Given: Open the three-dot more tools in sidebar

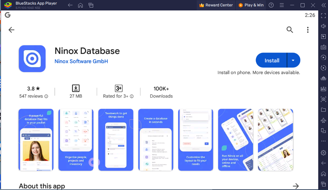Looking at the screenshot, I should coord(323,141).
